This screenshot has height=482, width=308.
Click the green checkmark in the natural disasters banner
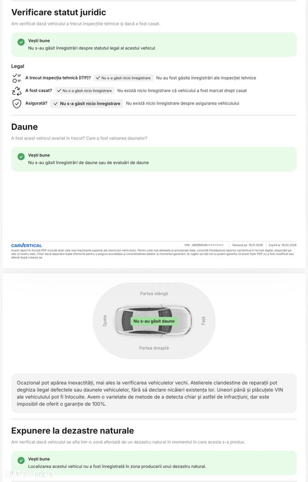point(21,460)
